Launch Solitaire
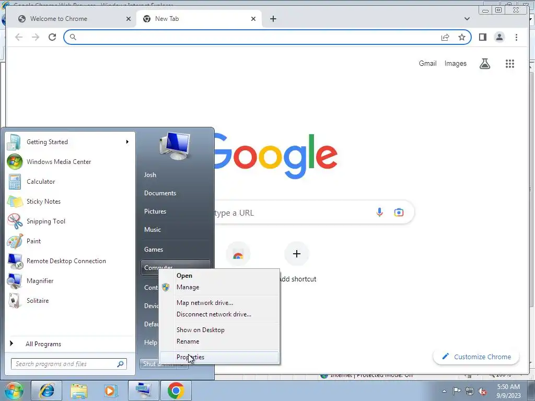Viewport: 535px width, 401px height. tap(70, 300)
